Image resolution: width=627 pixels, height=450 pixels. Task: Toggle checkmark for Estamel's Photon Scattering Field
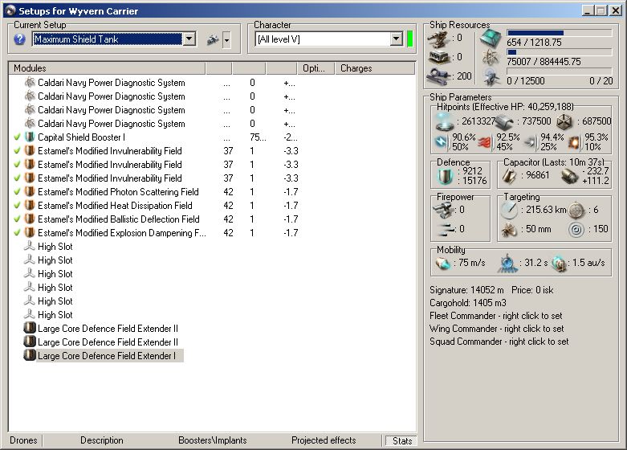17,192
